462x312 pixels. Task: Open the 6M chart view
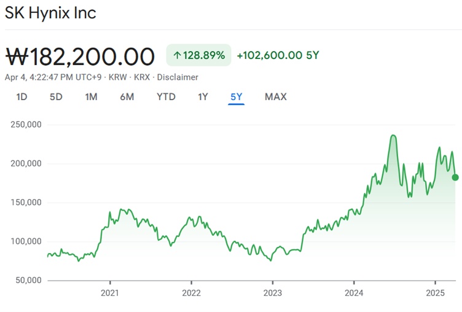[x=127, y=97]
